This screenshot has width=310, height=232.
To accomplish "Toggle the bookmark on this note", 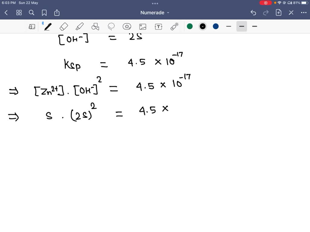I will click(44, 12).
